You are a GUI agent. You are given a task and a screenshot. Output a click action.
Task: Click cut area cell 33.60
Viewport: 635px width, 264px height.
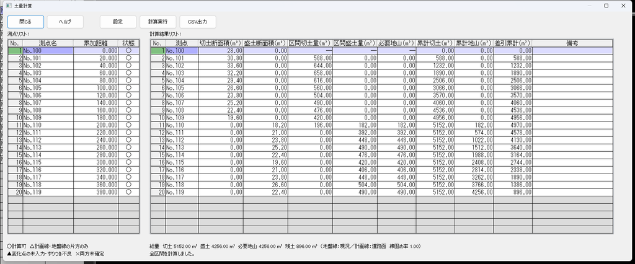pos(221,66)
